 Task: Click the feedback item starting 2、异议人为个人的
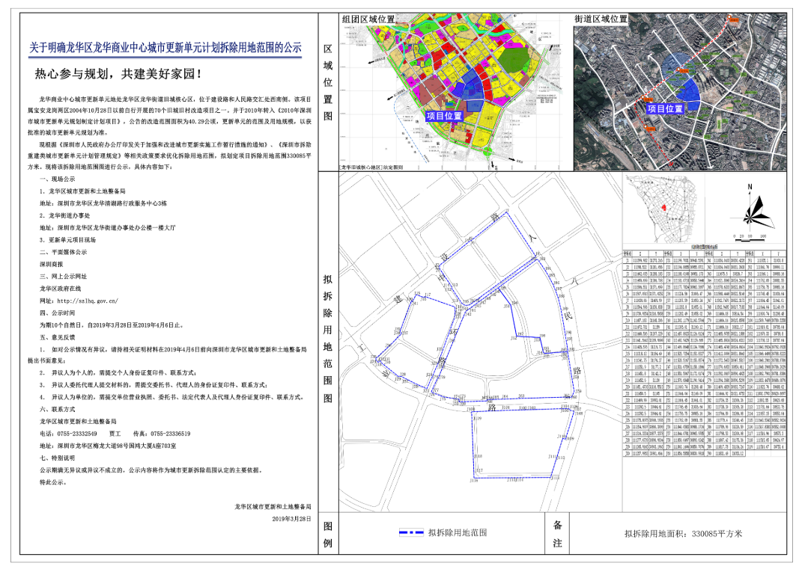point(118,373)
